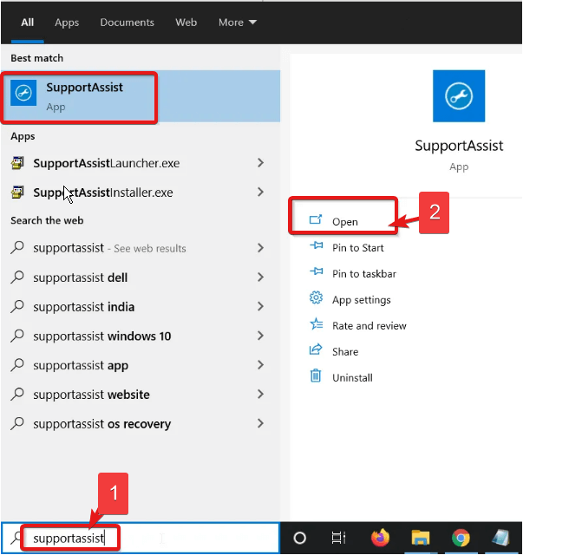Open File Explorer from the taskbar
Image resolution: width=582 pixels, height=555 pixels.
click(420, 538)
